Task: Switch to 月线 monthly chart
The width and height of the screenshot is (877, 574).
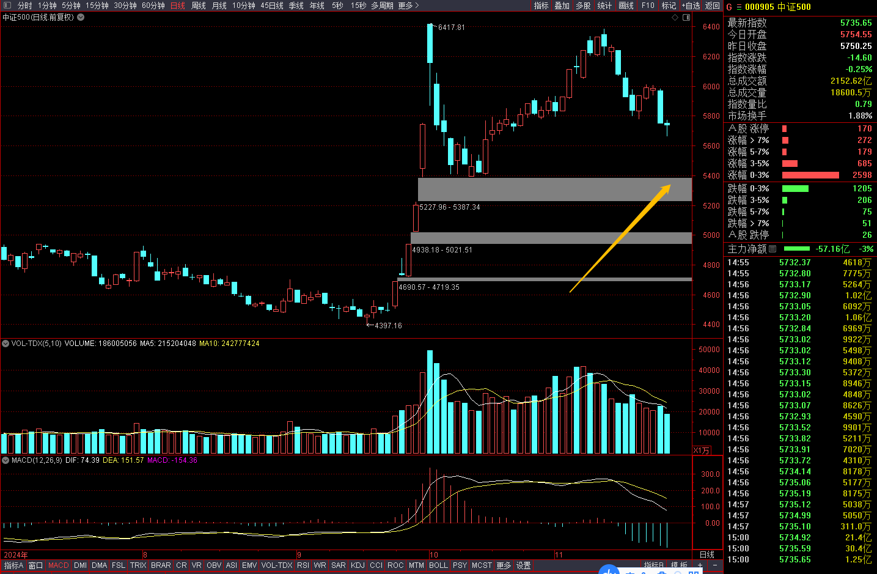Action: (219, 6)
